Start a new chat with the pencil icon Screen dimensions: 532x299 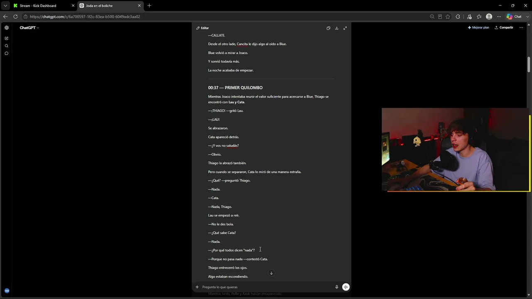tap(7, 38)
